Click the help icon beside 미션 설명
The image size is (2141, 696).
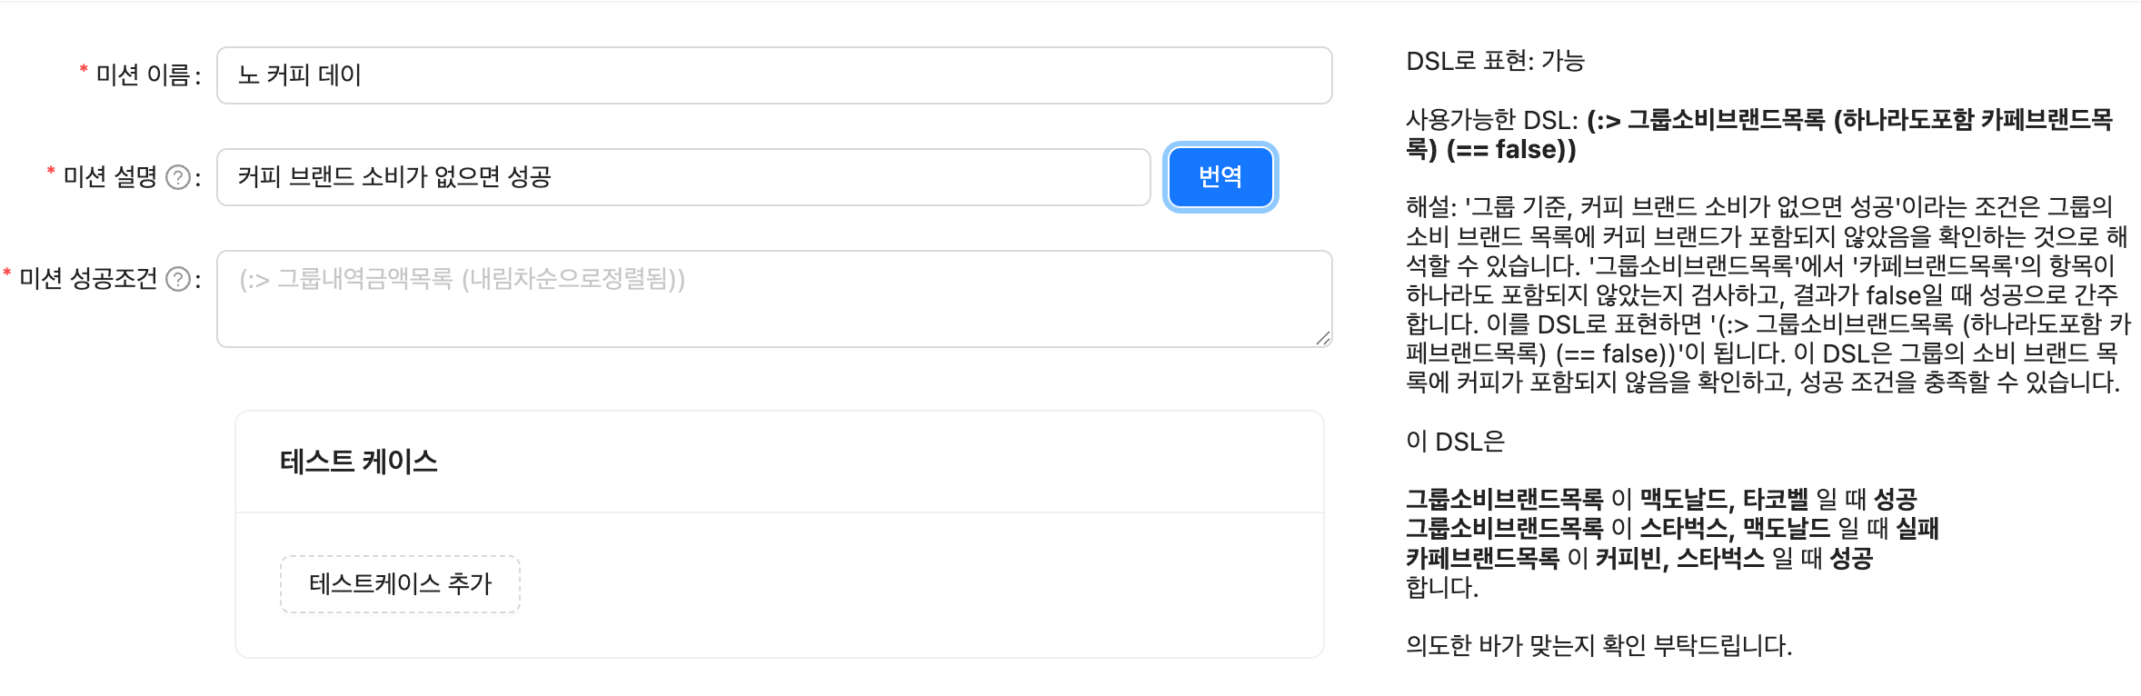179,177
